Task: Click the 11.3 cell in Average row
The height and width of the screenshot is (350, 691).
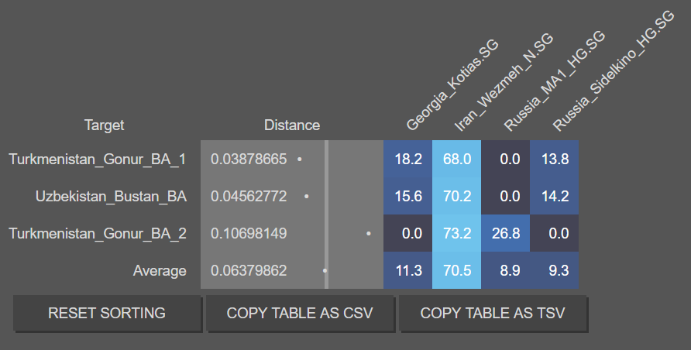Action: click(x=407, y=270)
